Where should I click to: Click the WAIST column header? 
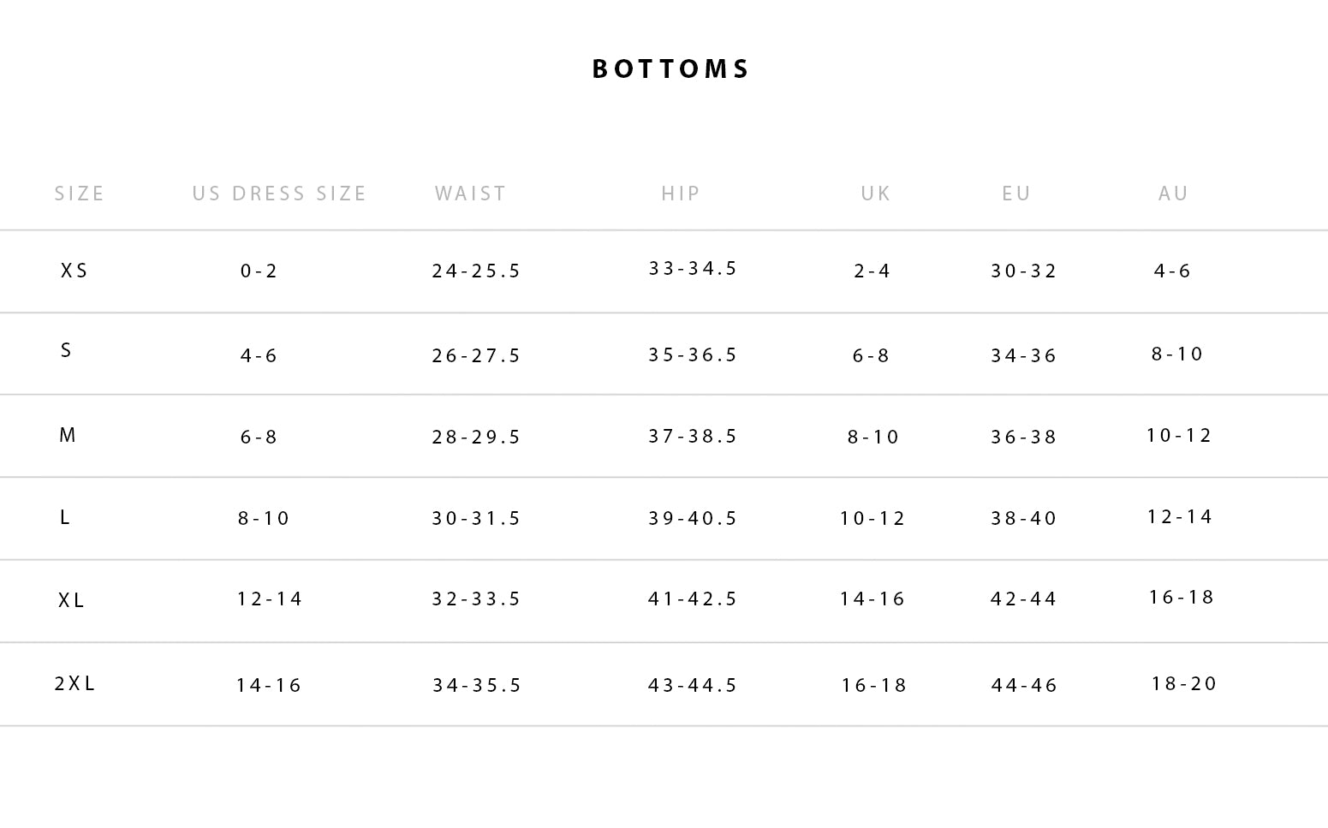click(x=470, y=194)
